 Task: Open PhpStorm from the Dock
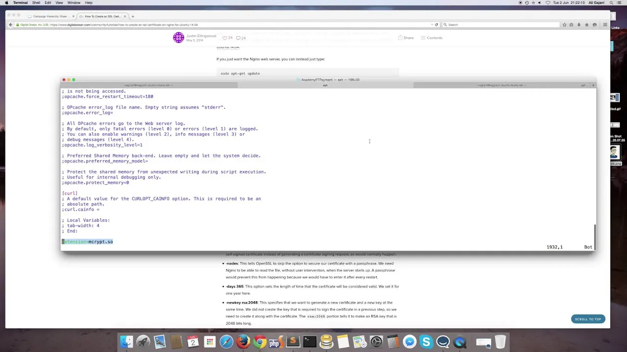[276, 342]
